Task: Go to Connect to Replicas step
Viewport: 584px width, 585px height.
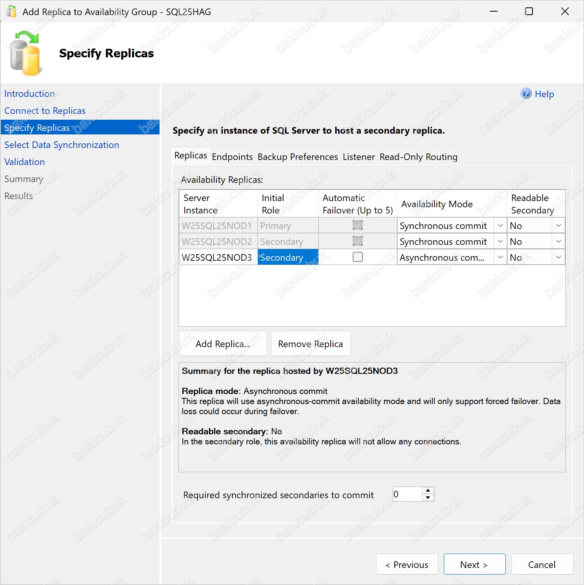Action: click(45, 111)
